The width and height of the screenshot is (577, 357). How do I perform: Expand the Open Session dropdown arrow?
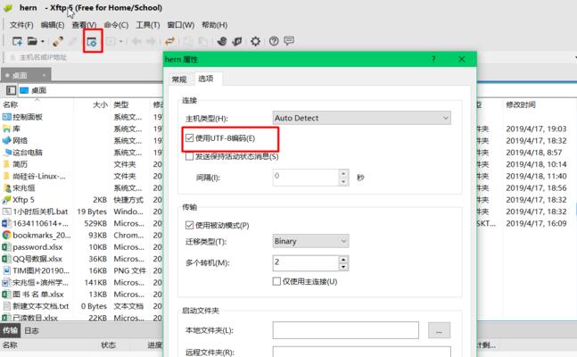click(x=43, y=41)
